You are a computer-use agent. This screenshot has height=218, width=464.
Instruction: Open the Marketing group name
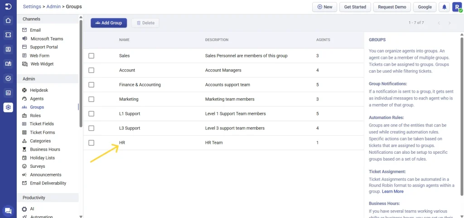tap(129, 99)
